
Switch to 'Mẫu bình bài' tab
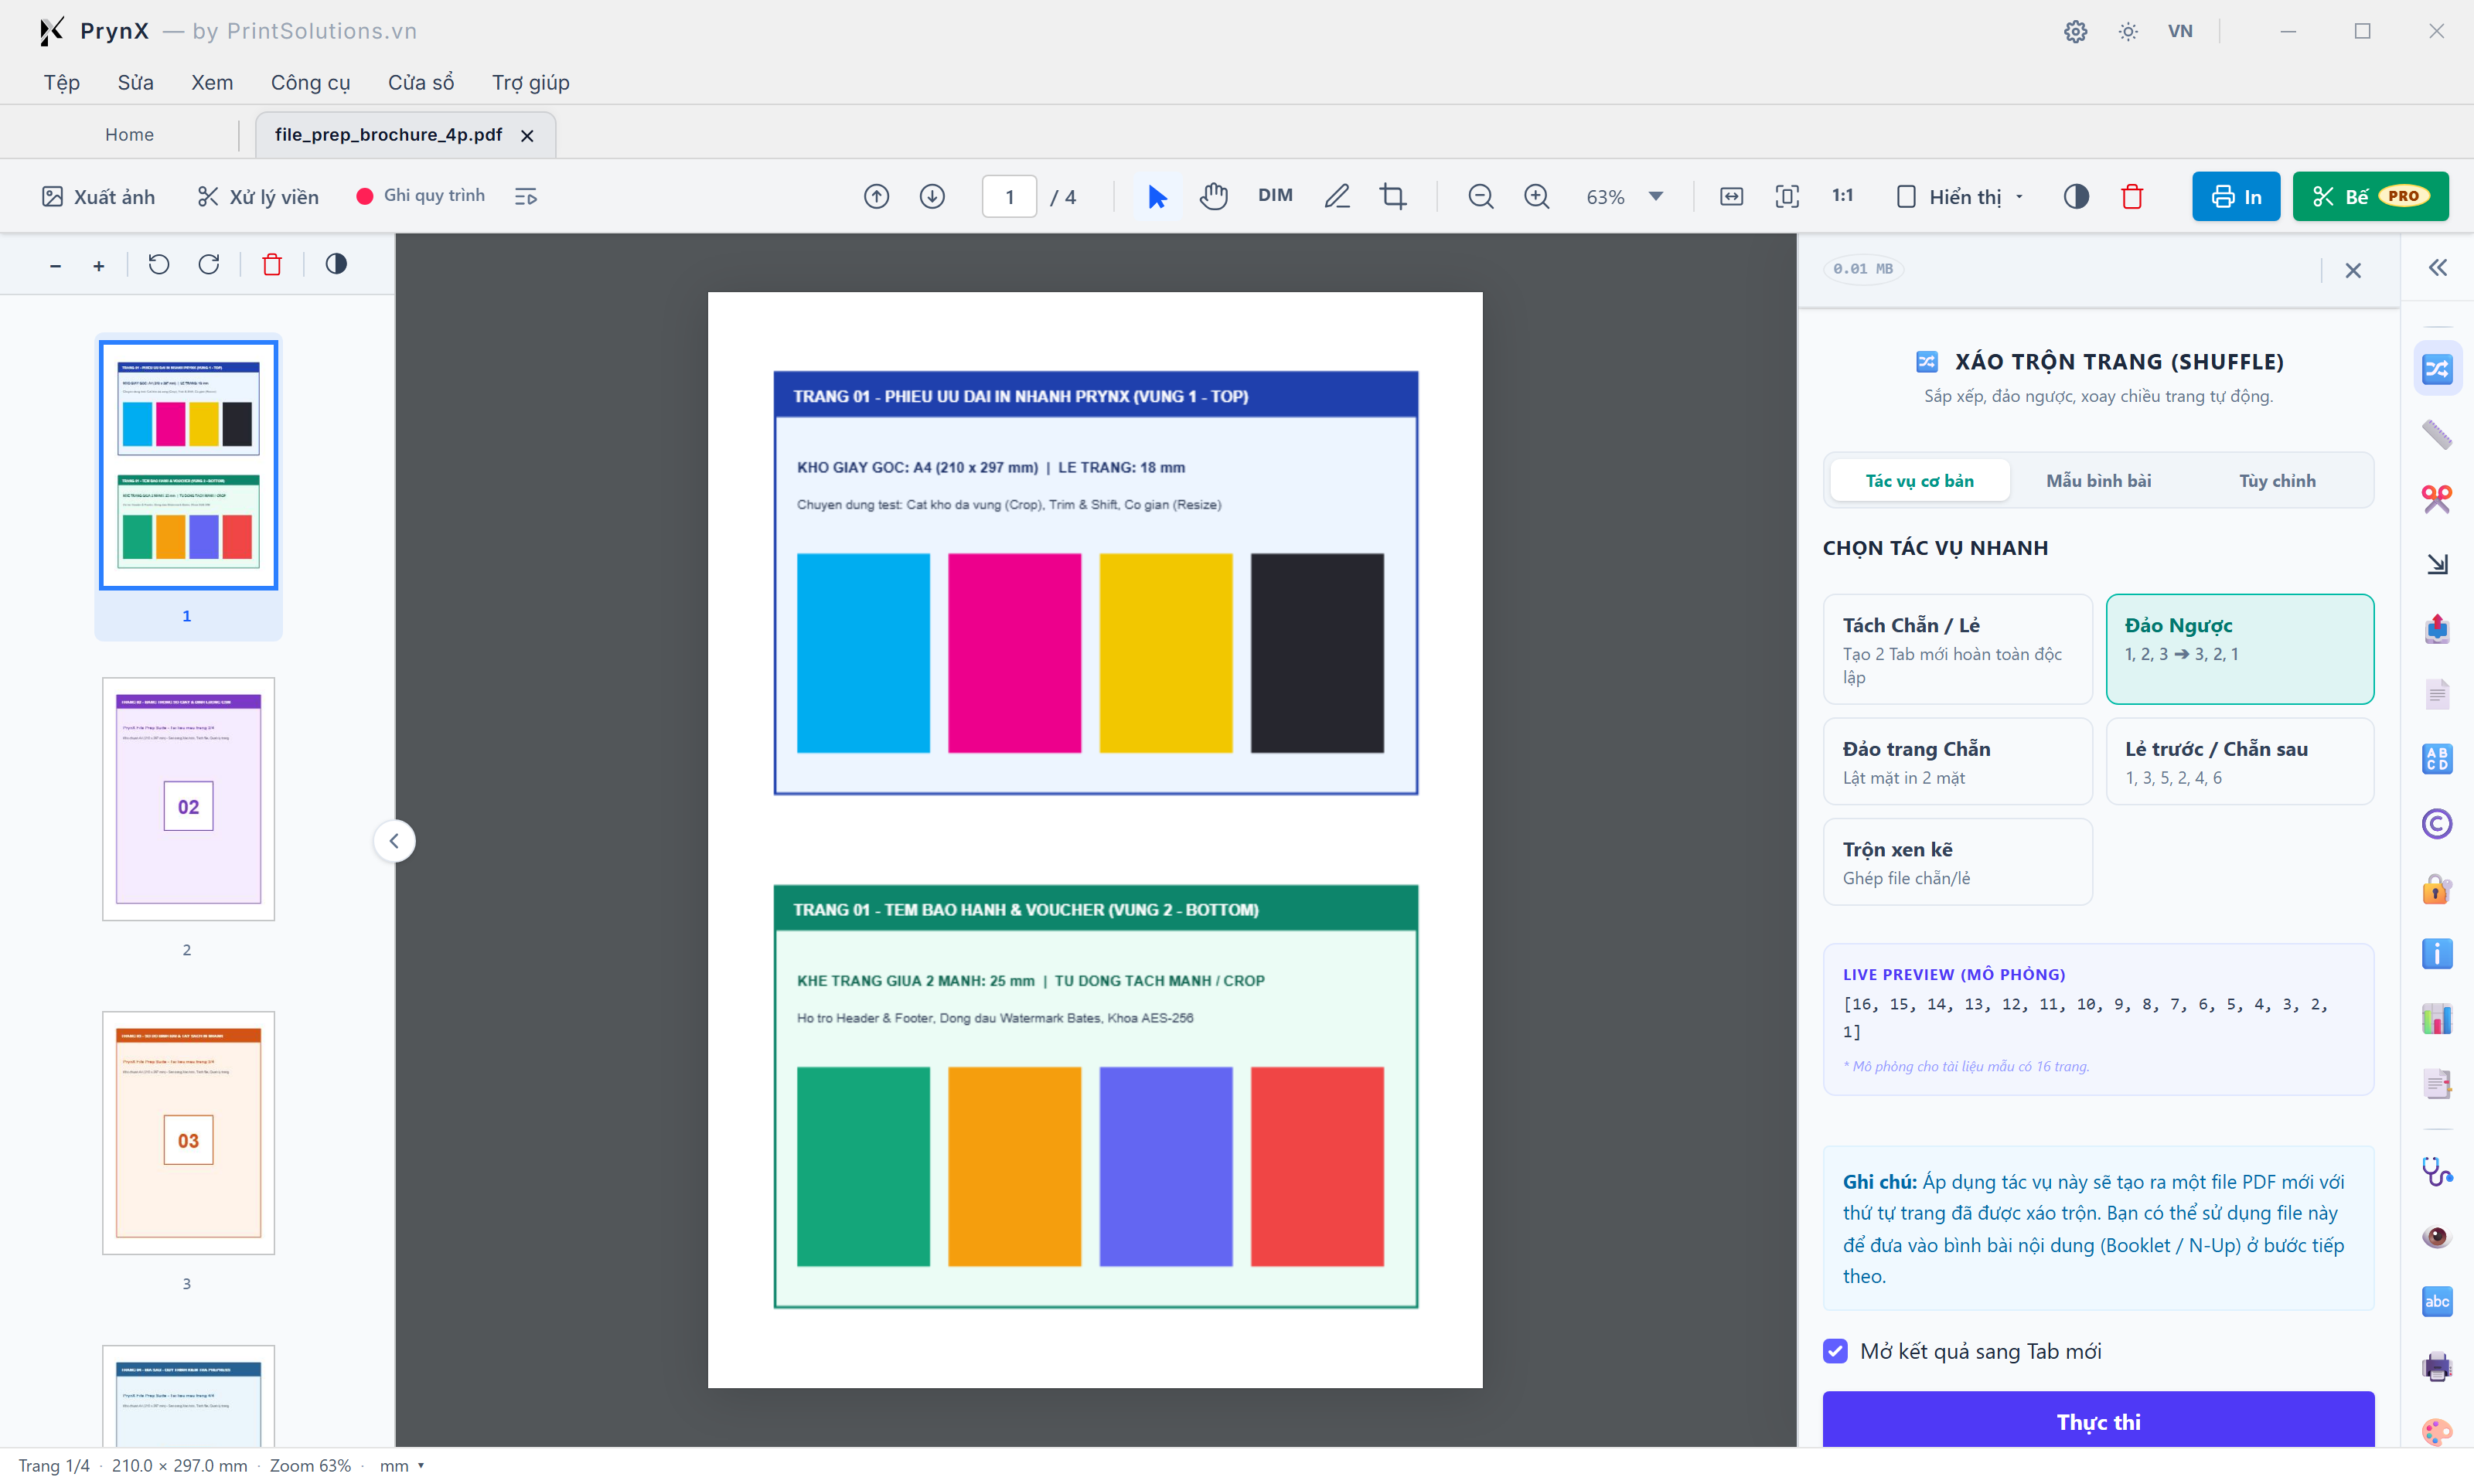point(2098,481)
